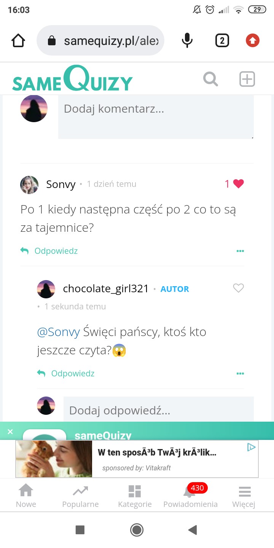
Task: Focus the Dodaj komentarz text field
Action: tap(156, 116)
